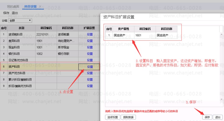Screen dimensions: 224x121
Task: Click 设置 link for 资产科目 row
Action: click(90, 67)
